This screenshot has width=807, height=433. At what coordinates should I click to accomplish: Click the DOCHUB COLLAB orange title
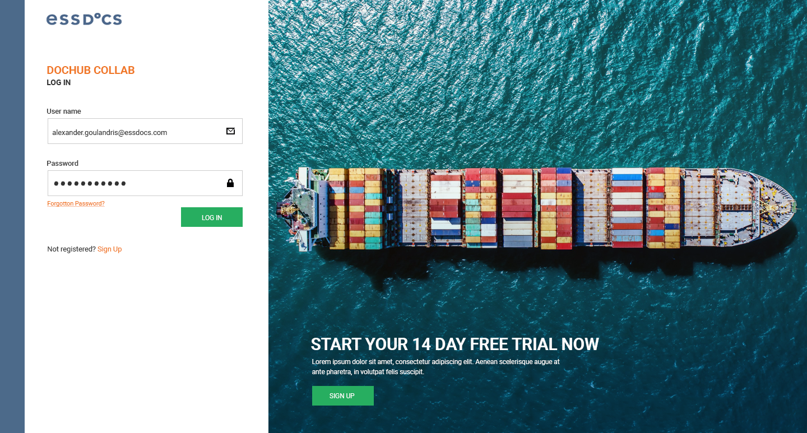pyautogui.click(x=91, y=70)
